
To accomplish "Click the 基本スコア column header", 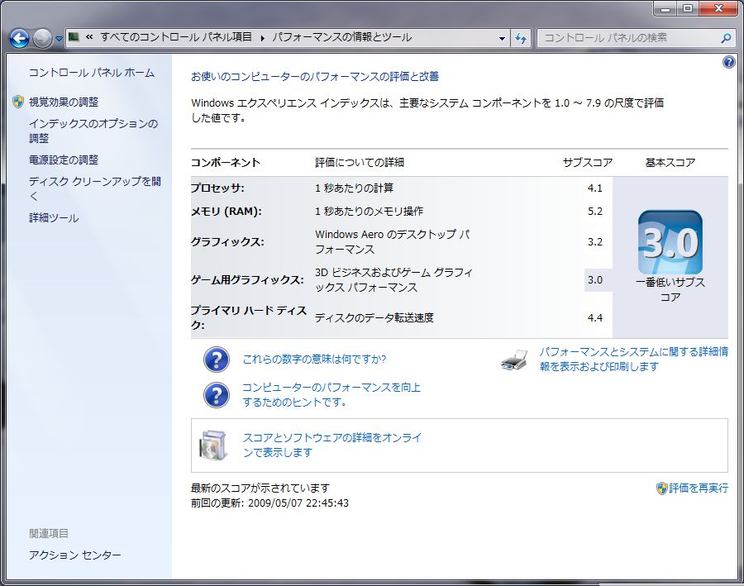I will [670, 163].
